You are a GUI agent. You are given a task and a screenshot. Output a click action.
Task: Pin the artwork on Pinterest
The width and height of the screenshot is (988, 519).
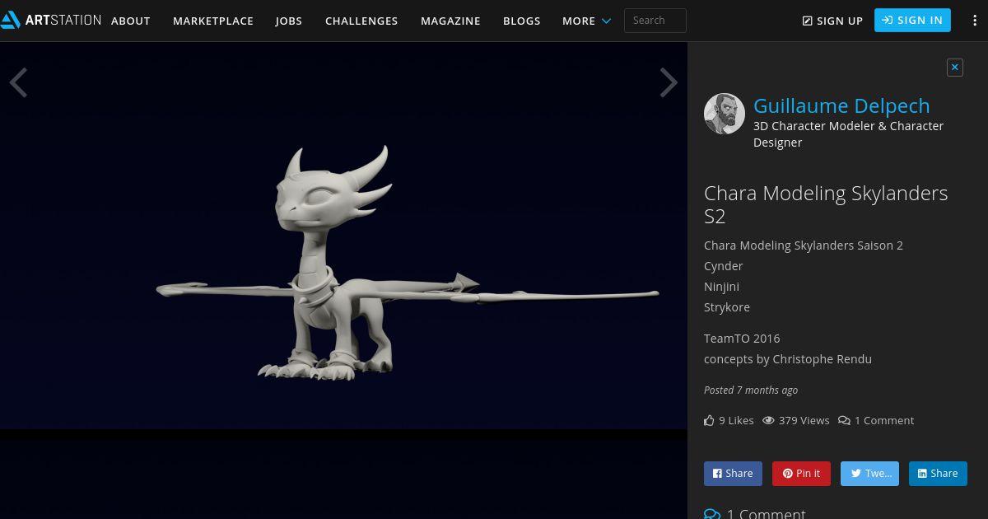point(801,473)
